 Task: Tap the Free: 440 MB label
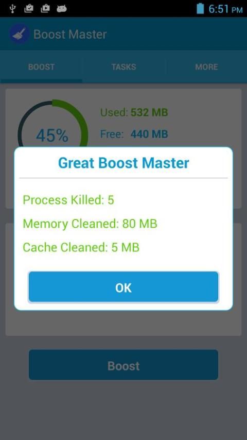[x=134, y=134]
